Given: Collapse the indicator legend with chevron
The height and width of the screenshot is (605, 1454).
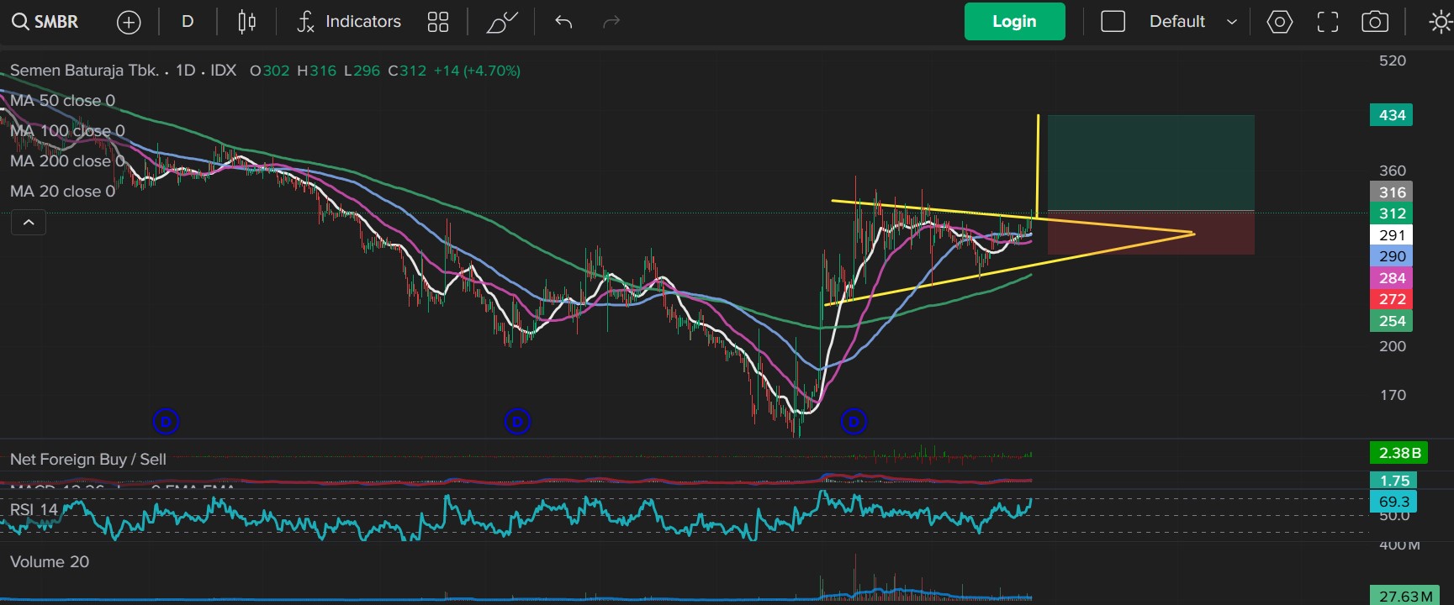Looking at the screenshot, I should pyautogui.click(x=29, y=223).
